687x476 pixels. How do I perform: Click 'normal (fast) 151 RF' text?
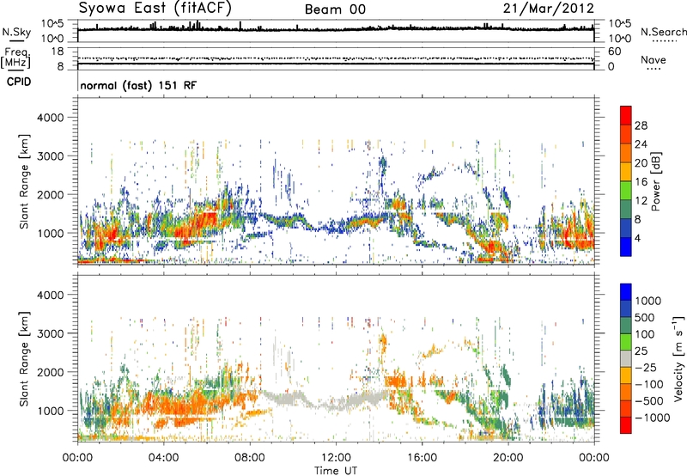[138, 85]
